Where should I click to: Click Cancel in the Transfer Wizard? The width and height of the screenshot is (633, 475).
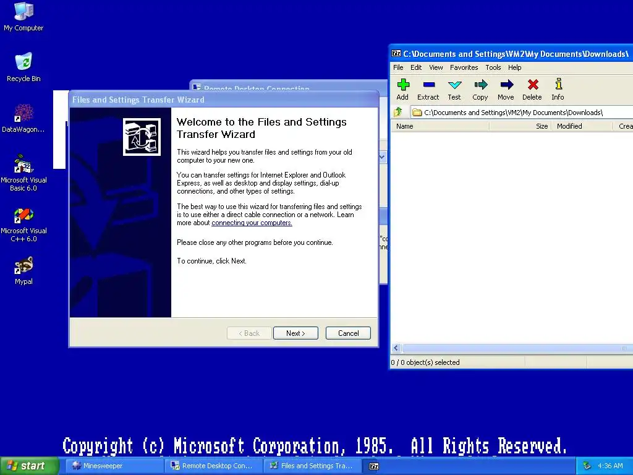pyautogui.click(x=348, y=333)
